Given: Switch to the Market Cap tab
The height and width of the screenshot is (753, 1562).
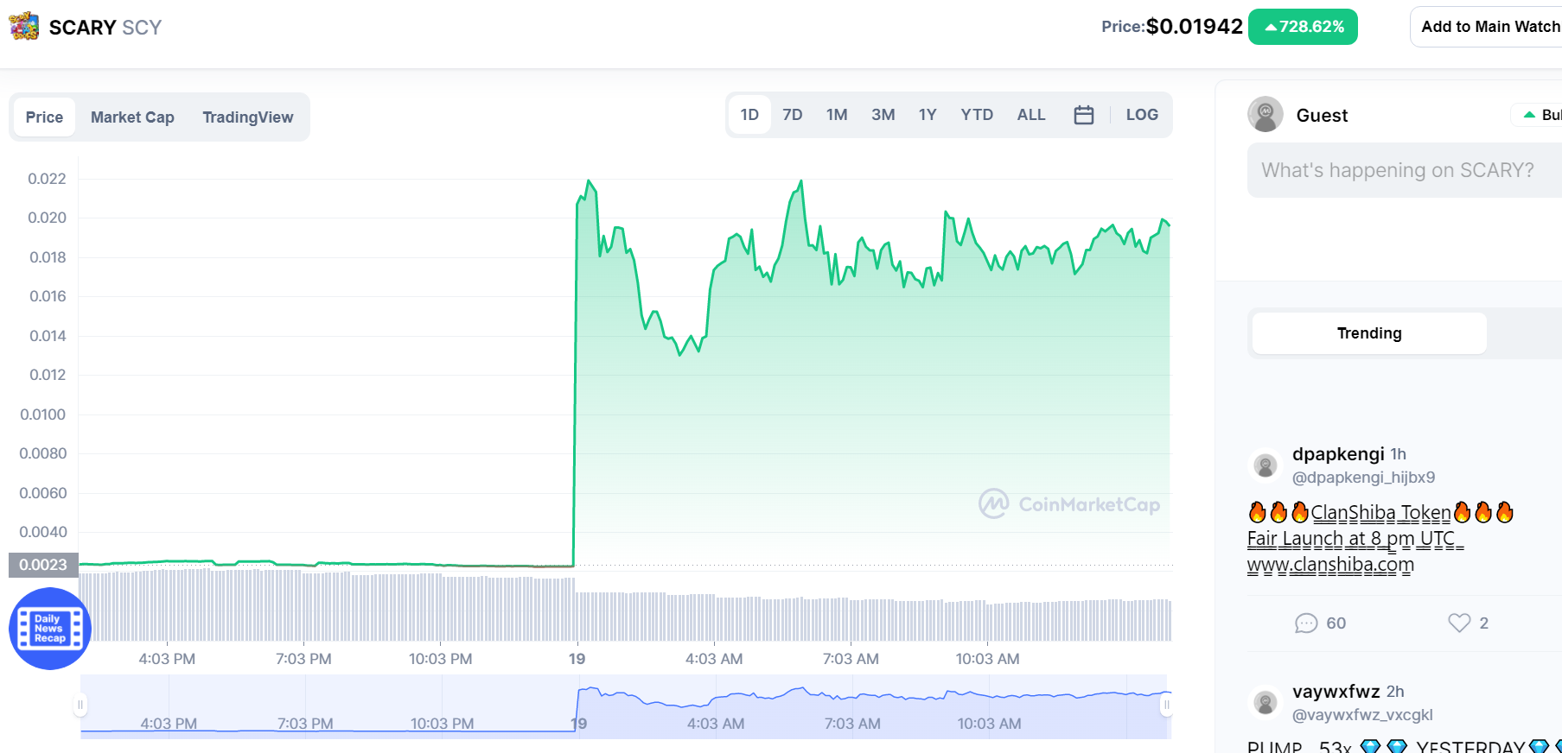Looking at the screenshot, I should tap(132, 117).
